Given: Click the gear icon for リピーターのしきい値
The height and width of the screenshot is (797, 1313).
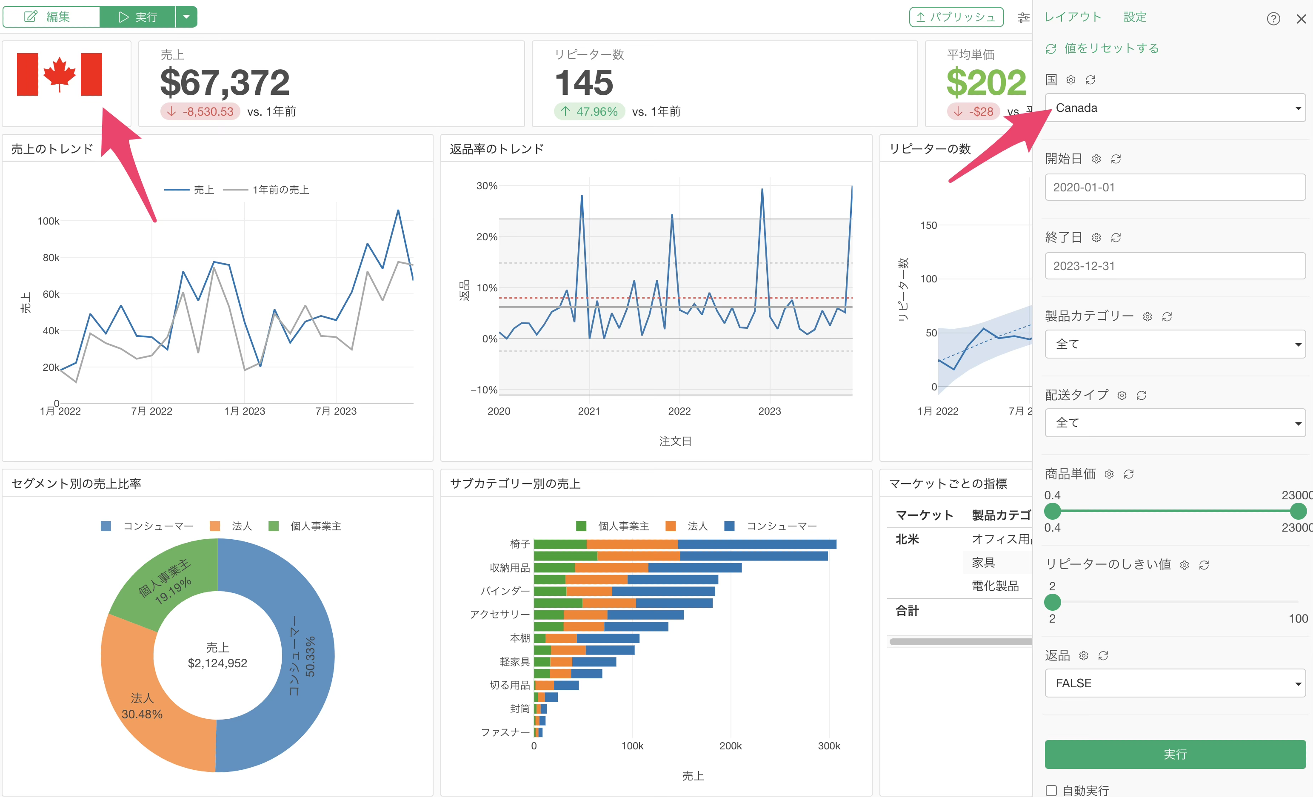Looking at the screenshot, I should [x=1184, y=565].
